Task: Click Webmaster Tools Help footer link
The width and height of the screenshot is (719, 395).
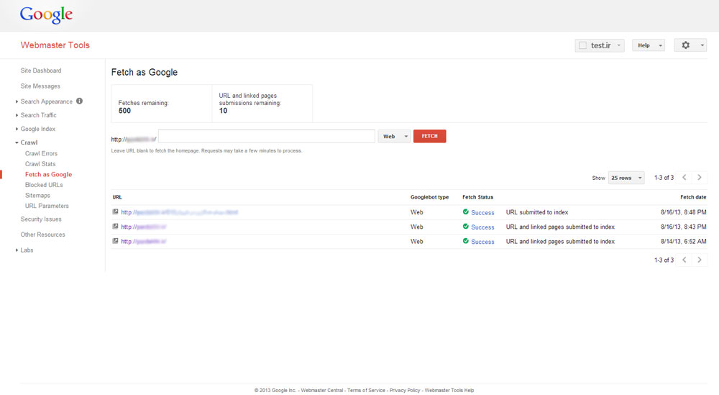Action: 449,391
